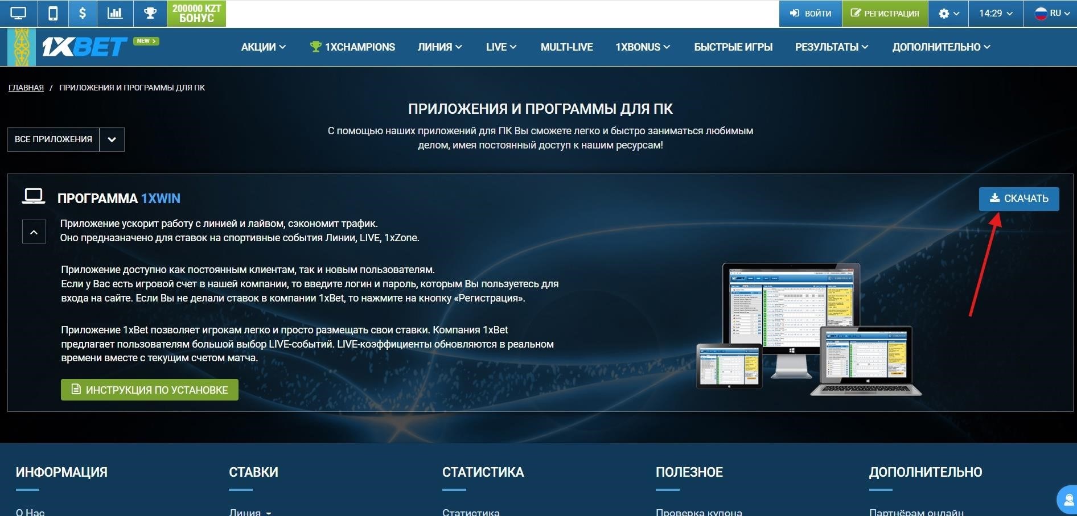
Task: Open Партнёрам онлайн footer link
Action: tap(916, 512)
